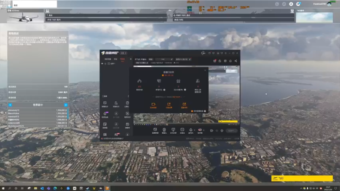Click the departure airport field under 从

coord(106,15)
